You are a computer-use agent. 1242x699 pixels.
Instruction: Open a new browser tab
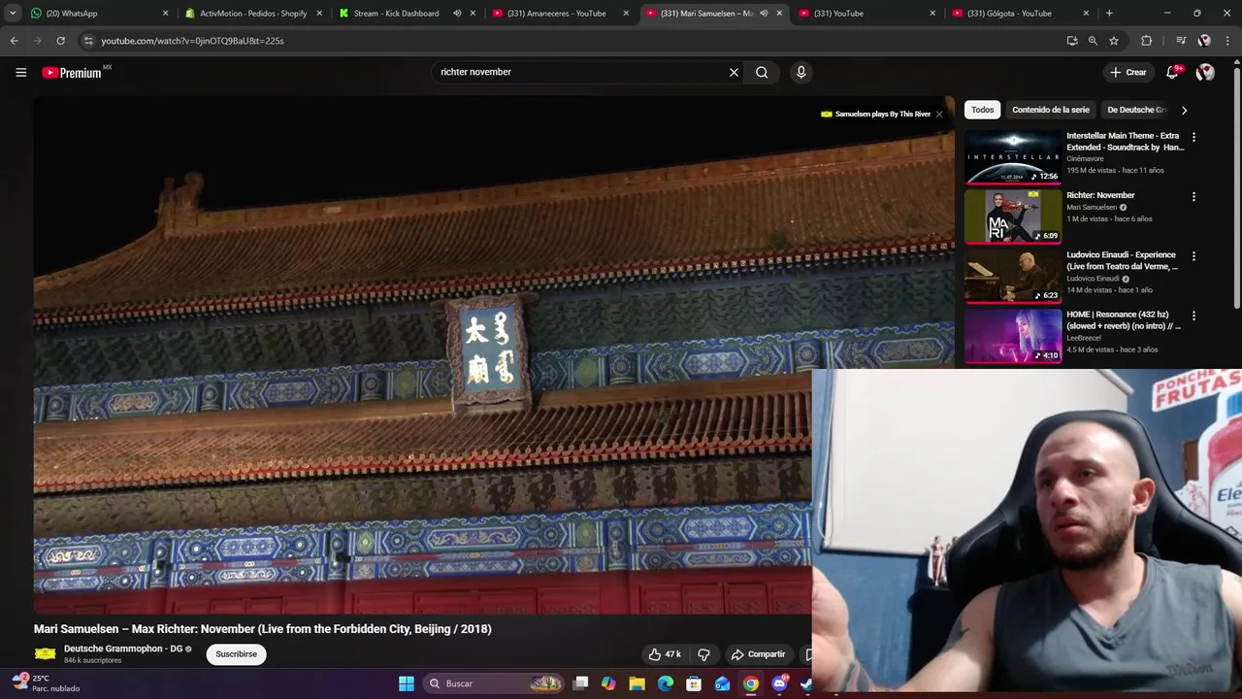1109,14
